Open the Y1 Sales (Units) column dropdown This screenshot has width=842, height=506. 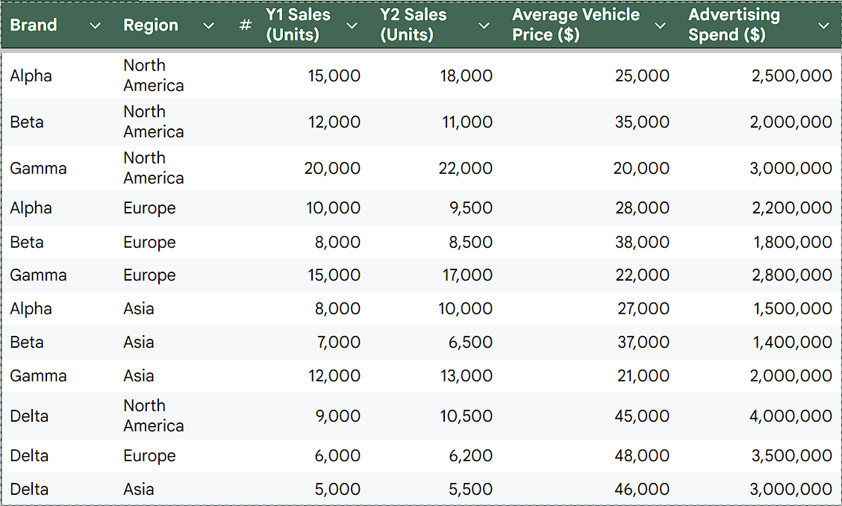click(352, 25)
